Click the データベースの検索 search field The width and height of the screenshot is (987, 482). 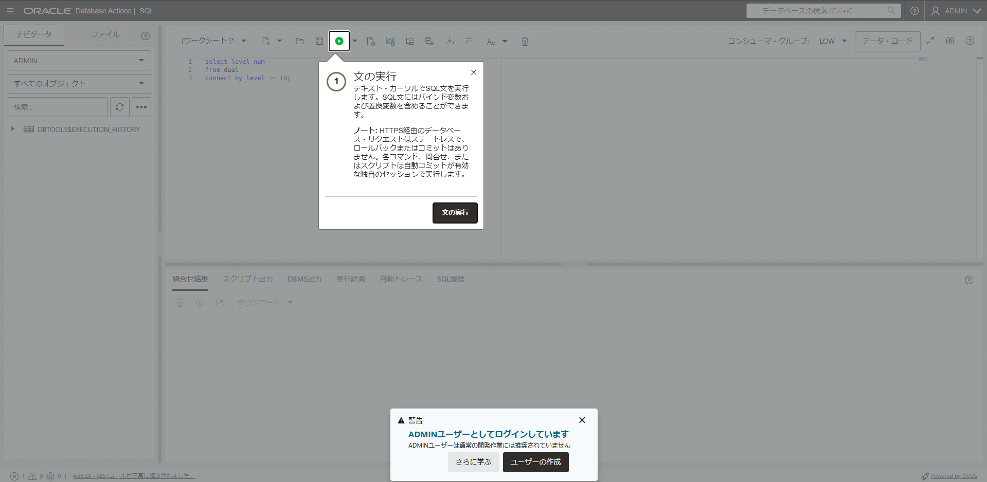coord(823,11)
